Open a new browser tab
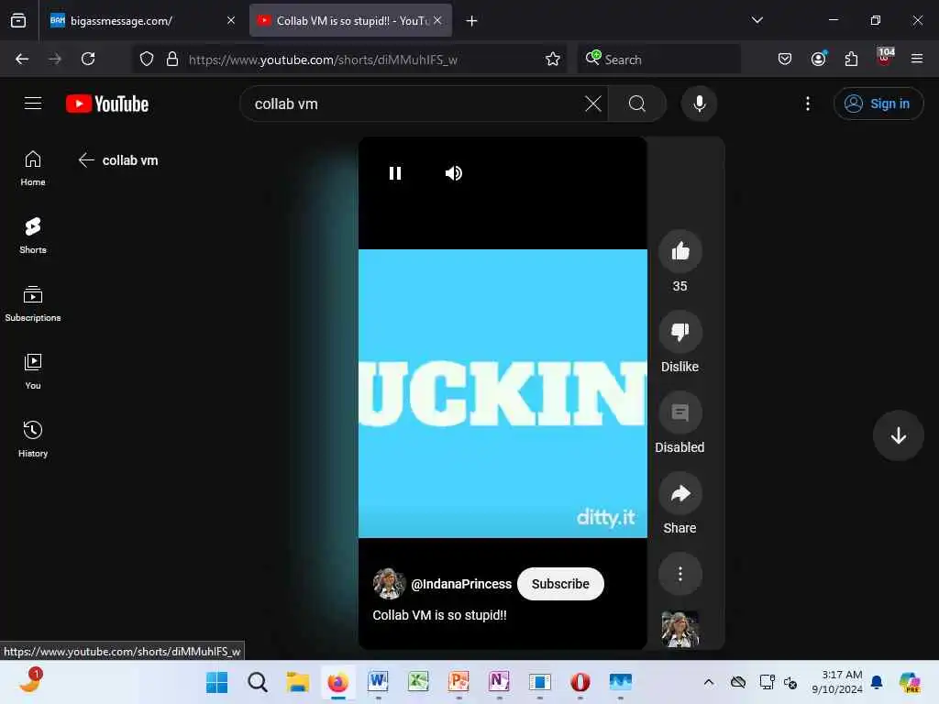939x704 pixels. point(471,21)
